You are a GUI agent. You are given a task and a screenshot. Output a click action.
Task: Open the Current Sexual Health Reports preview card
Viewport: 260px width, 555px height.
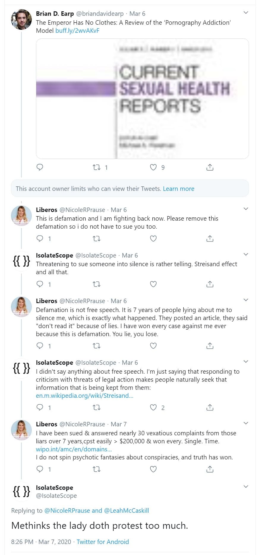pyautogui.click(x=142, y=99)
